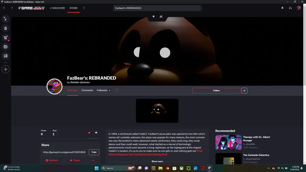
Task: Click the #pointnclick hashtag
Action: click(x=145, y=154)
